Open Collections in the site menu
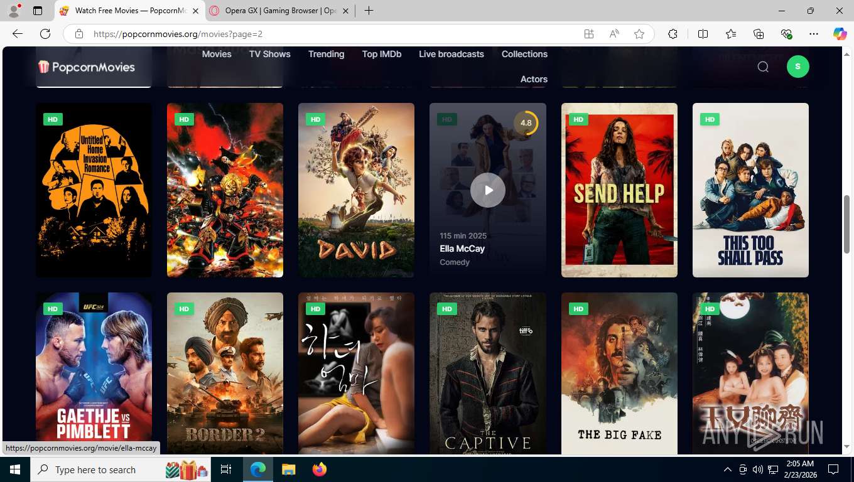The width and height of the screenshot is (854, 482). click(525, 54)
